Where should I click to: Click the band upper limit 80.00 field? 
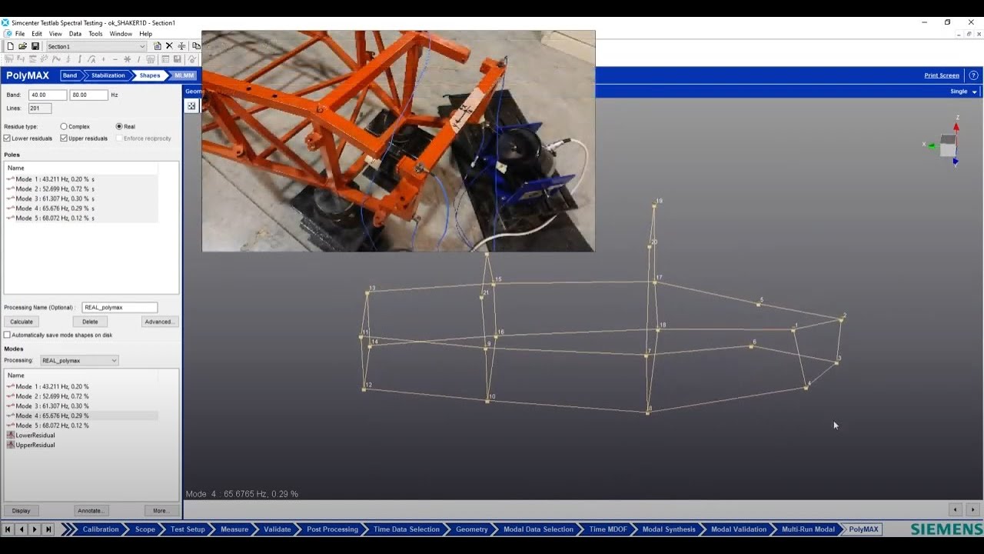[x=88, y=95]
